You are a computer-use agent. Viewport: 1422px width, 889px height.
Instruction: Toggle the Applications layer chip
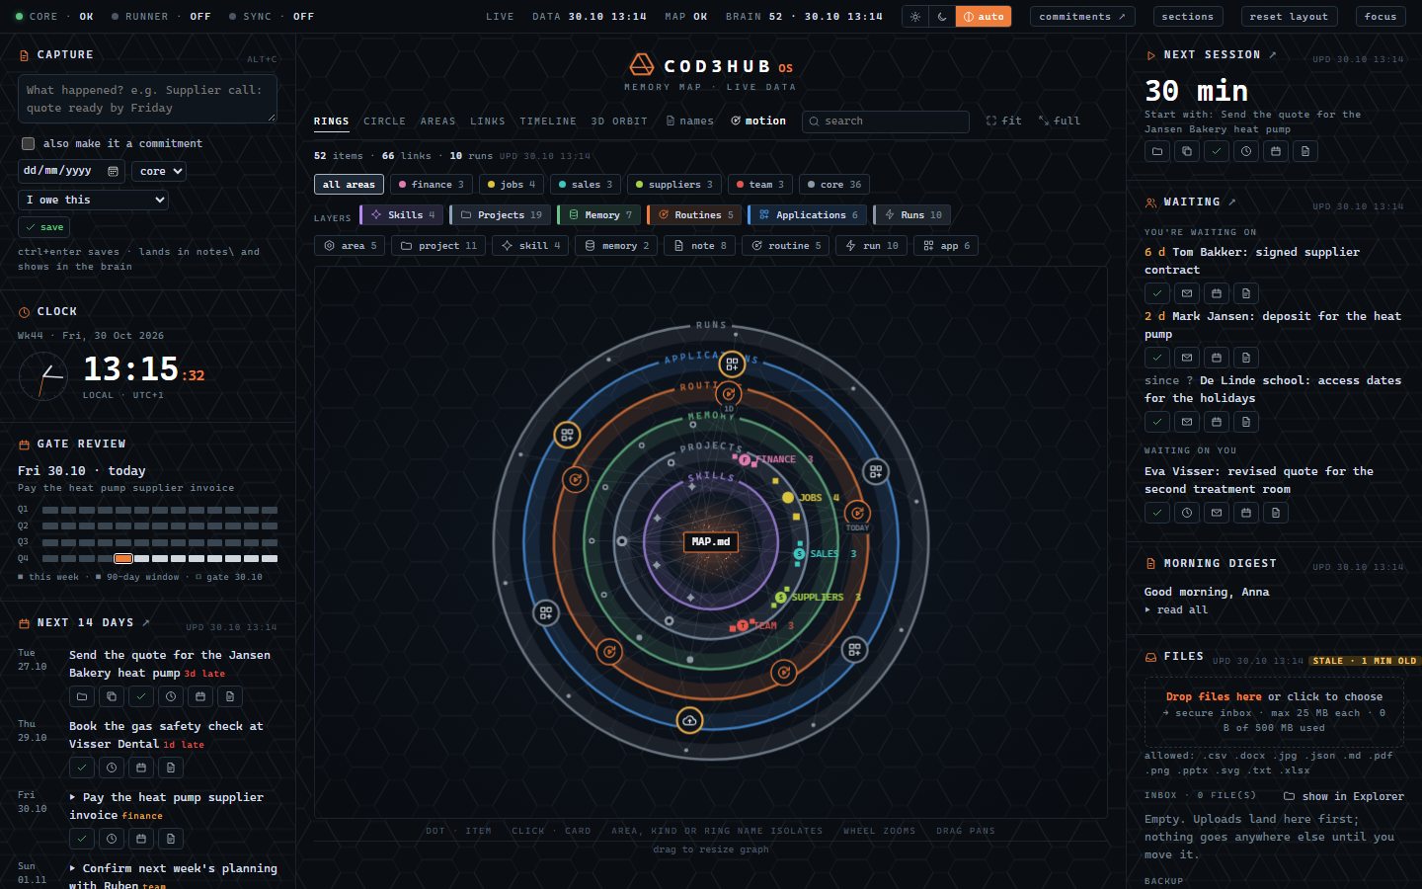pos(809,214)
